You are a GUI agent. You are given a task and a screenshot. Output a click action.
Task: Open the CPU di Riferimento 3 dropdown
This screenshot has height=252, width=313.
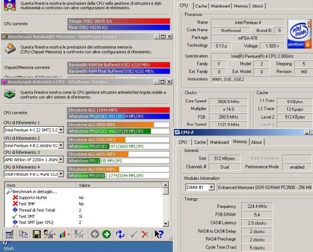(x=61, y=160)
